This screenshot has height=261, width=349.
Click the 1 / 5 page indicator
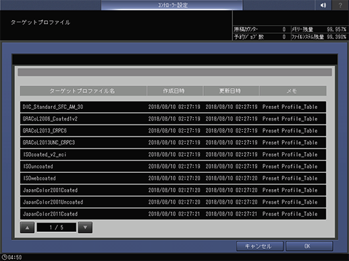[x=56, y=227]
